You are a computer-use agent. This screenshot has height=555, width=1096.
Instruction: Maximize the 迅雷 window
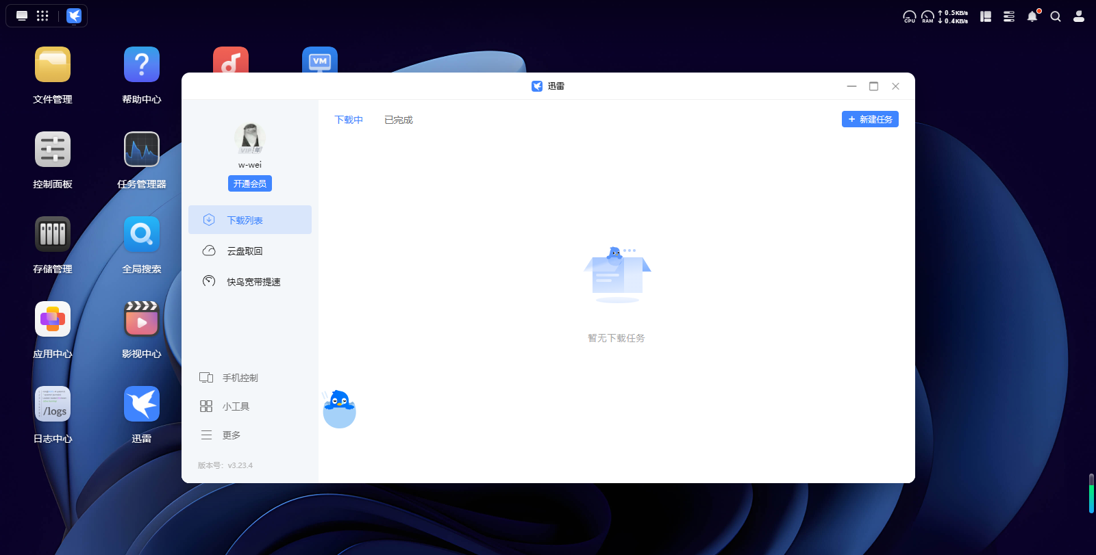click(873, 86)
